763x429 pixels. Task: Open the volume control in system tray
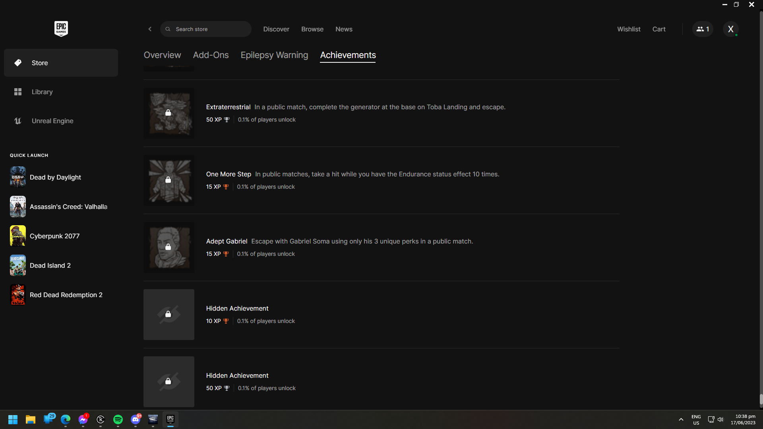point(720,419)
